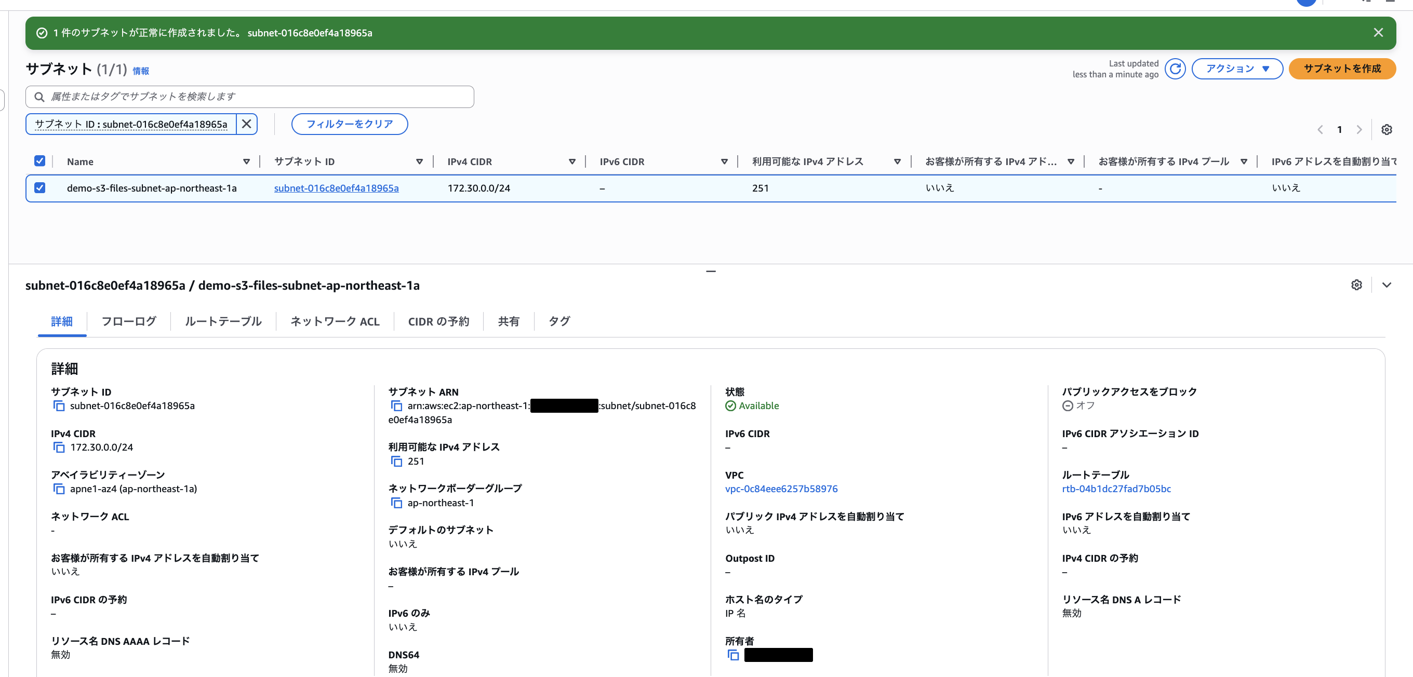The image size is (1413, 677).
Task: Open the detail pane settings gear
Action: click(1355, 285)
